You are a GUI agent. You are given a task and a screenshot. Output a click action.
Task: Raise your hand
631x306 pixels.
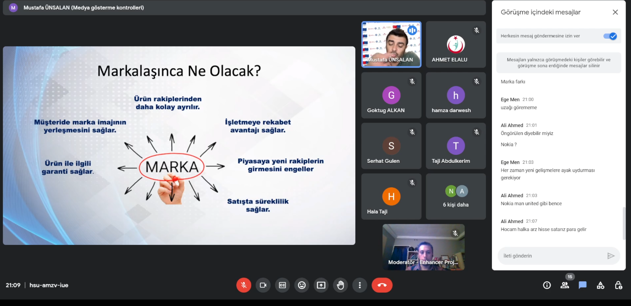pyautogui.click(x=340, y=285)
